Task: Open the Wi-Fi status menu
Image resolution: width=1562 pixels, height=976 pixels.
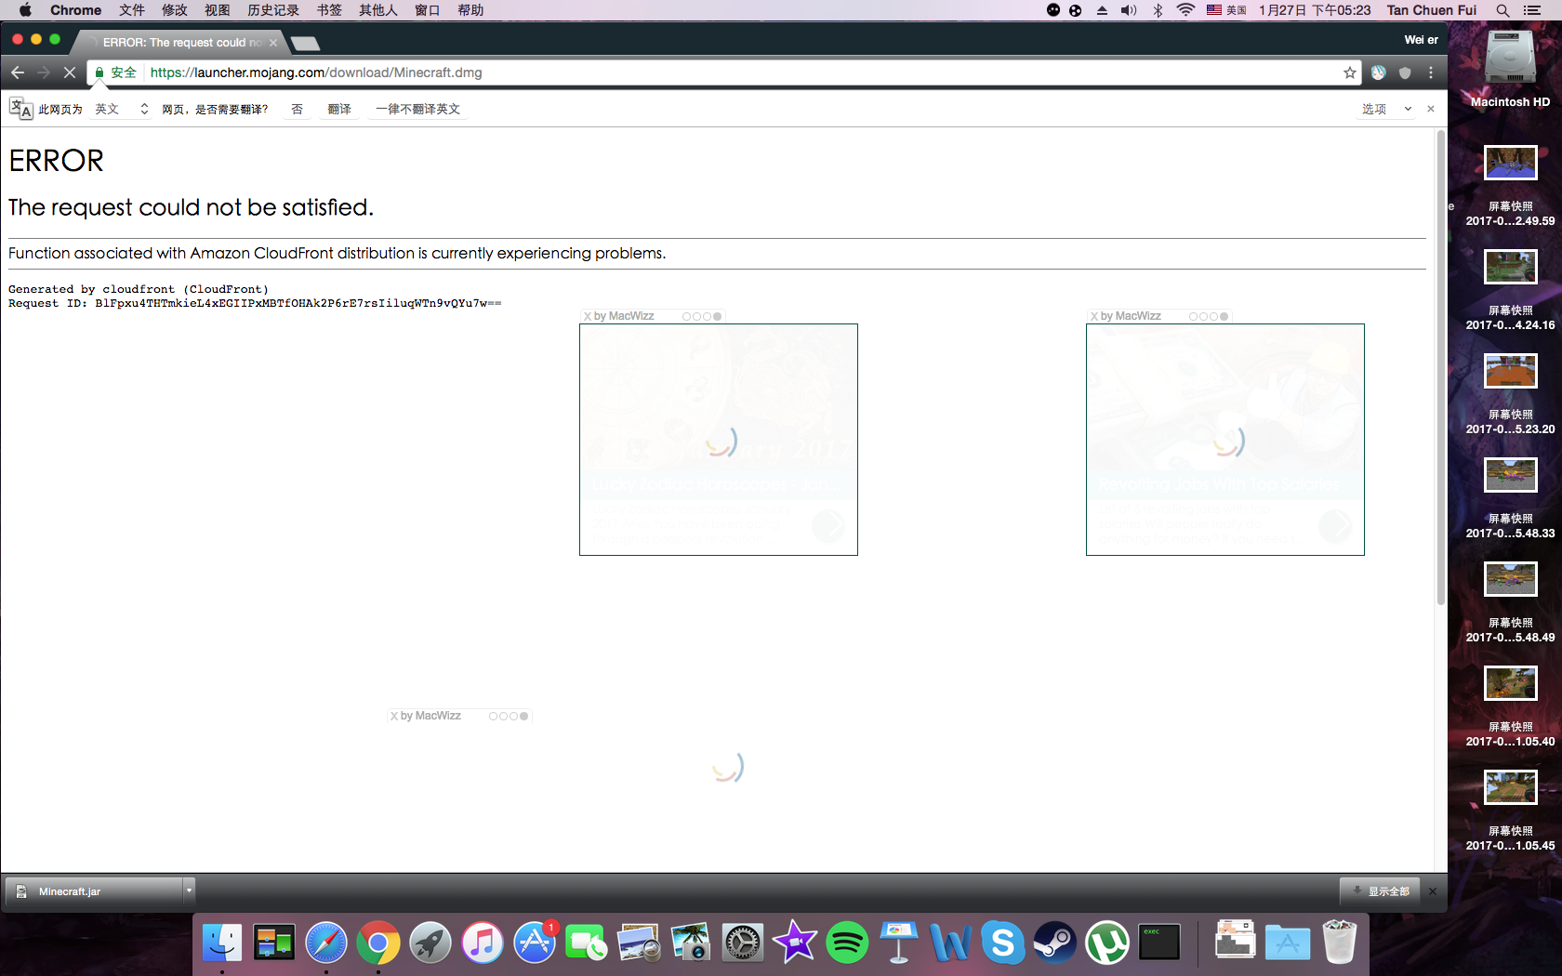Action: pyautogui.click(x=1185, y=10)
